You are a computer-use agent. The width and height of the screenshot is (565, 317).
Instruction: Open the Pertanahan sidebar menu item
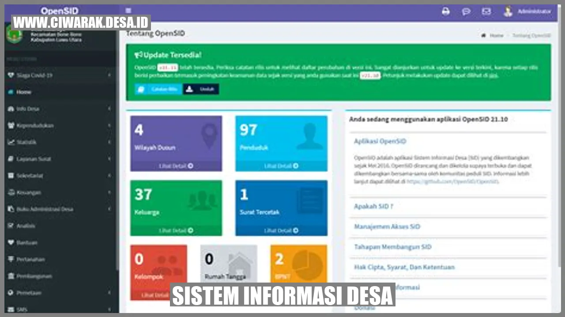click(x=60, y=259)
